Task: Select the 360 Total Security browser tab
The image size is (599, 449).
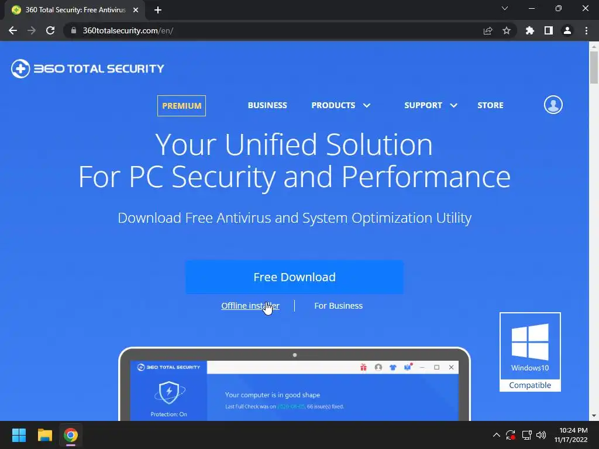Action: pyautogui.click(x=74, y=10)
